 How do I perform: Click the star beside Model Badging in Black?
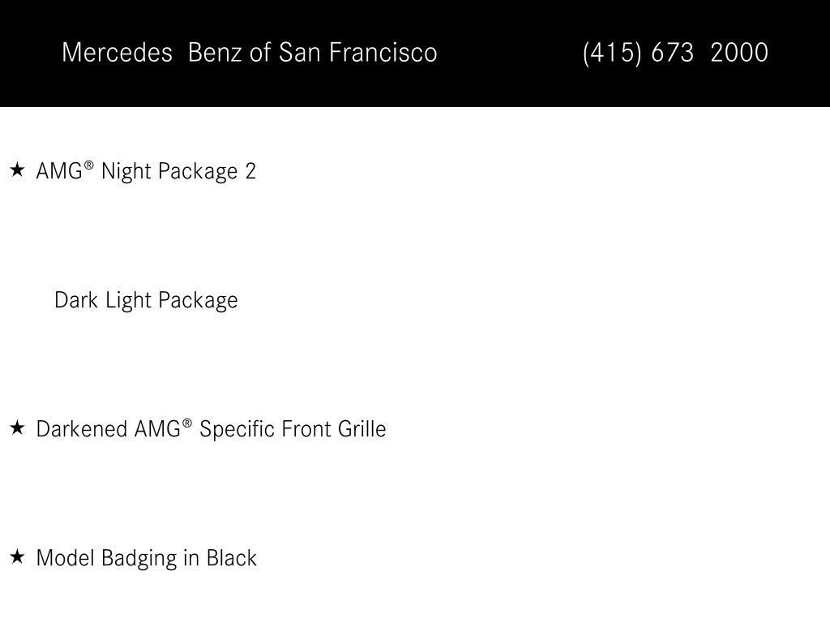(x=18, y=556)
